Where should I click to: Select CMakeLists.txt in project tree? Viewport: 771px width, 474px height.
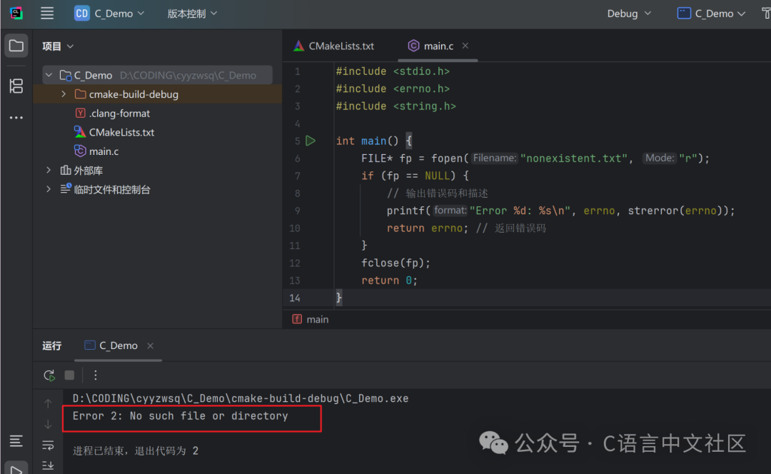pos(121,132)
